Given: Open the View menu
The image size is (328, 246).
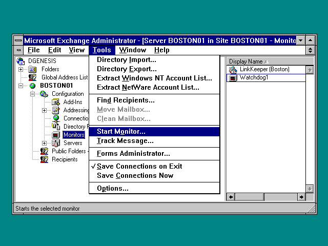Looking at the screenshot, I should [76, 50].
